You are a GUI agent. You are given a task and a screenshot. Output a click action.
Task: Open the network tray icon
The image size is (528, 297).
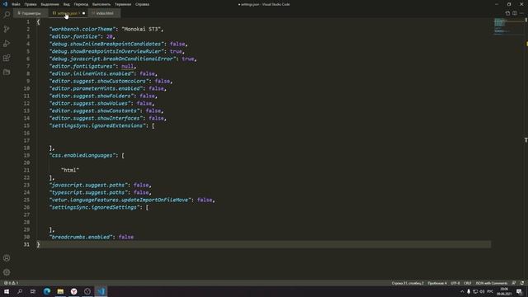tap(475, 291)
